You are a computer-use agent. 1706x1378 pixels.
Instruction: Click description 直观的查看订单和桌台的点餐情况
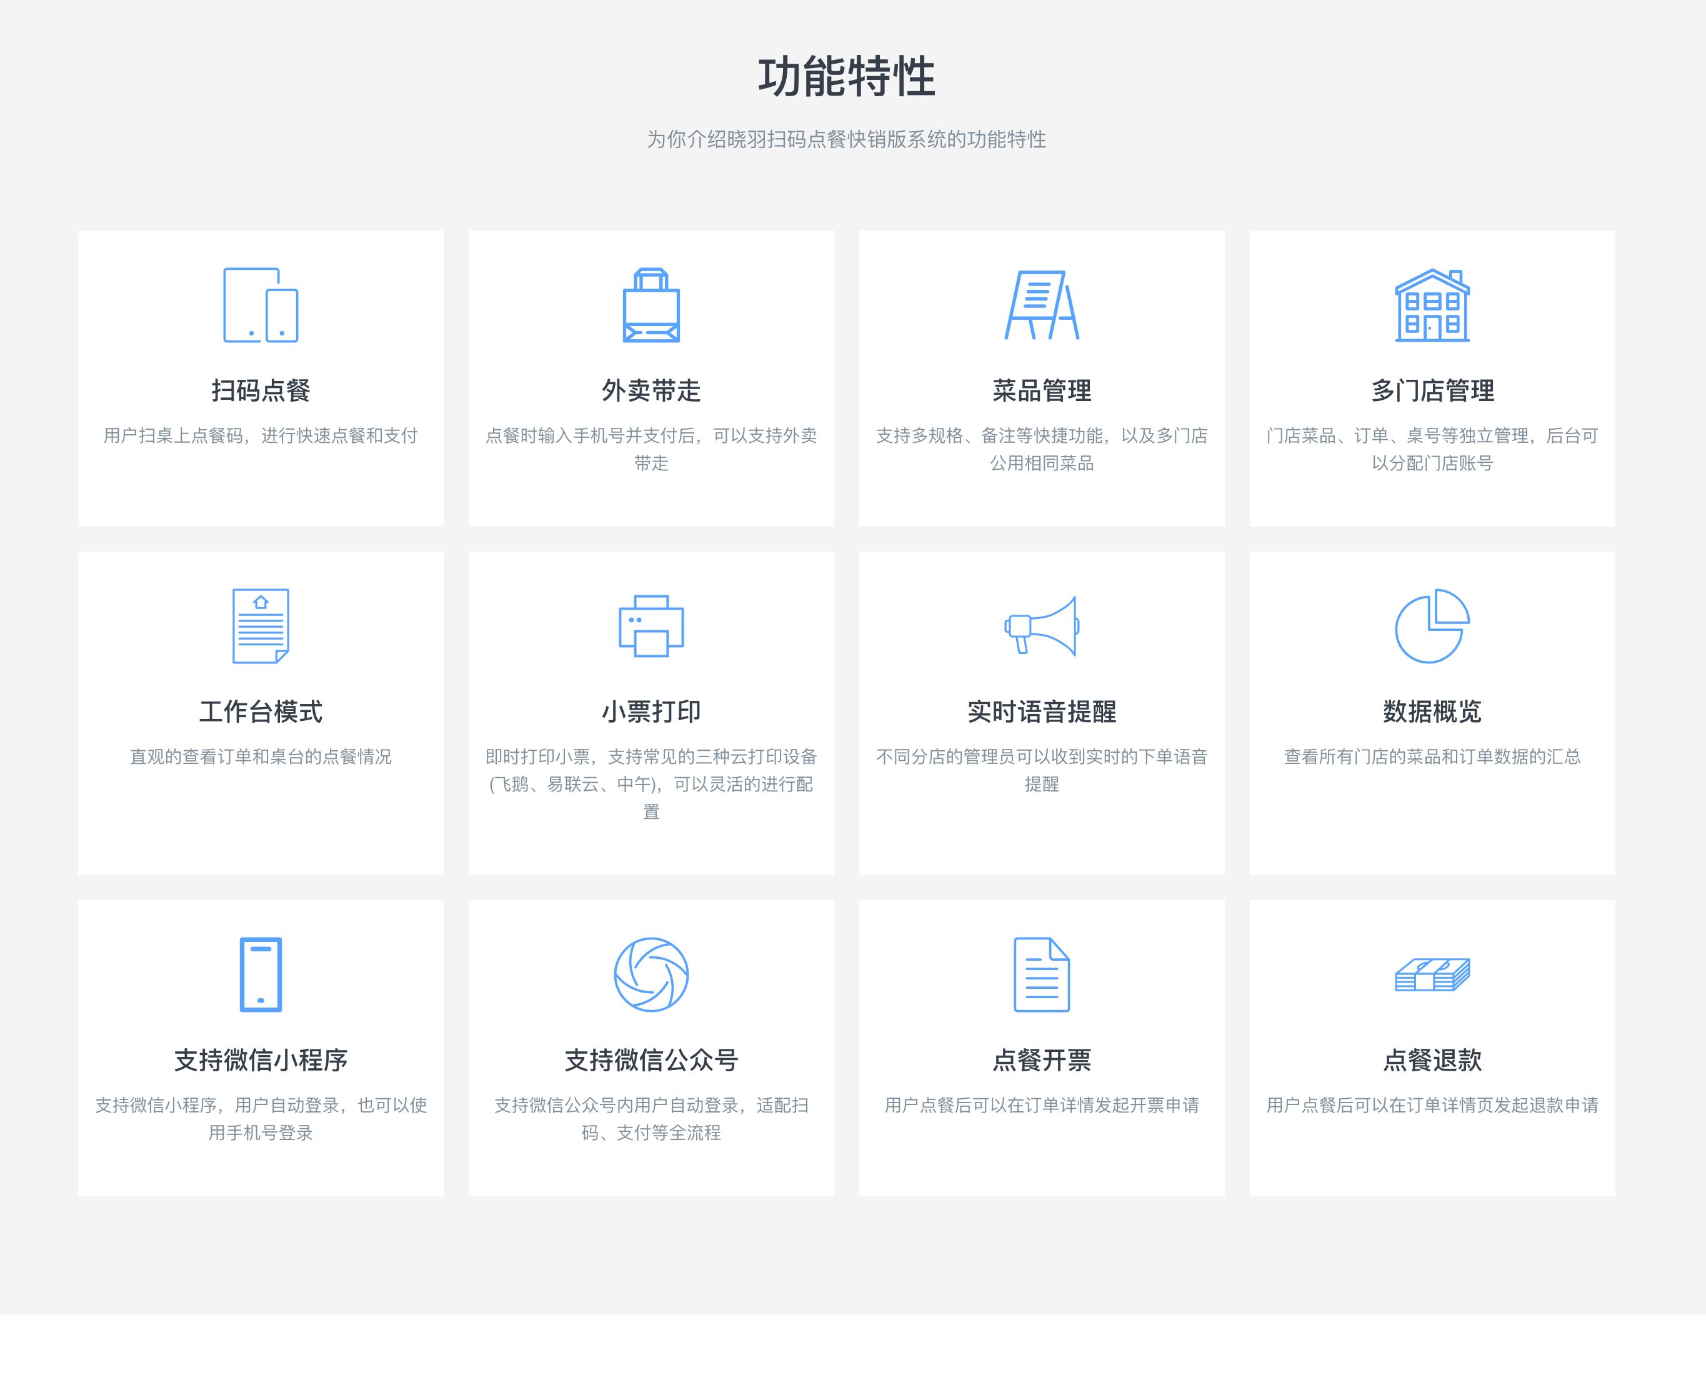pyautogui.click(x=261, y=756)
